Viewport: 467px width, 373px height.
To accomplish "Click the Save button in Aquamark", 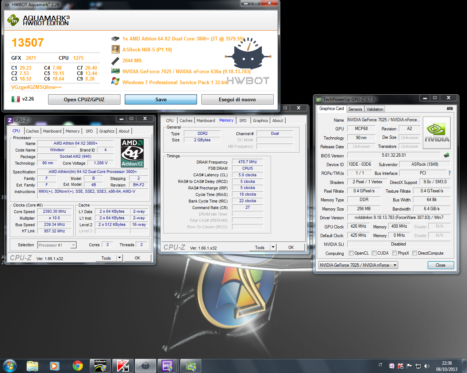I will [161, 99].
